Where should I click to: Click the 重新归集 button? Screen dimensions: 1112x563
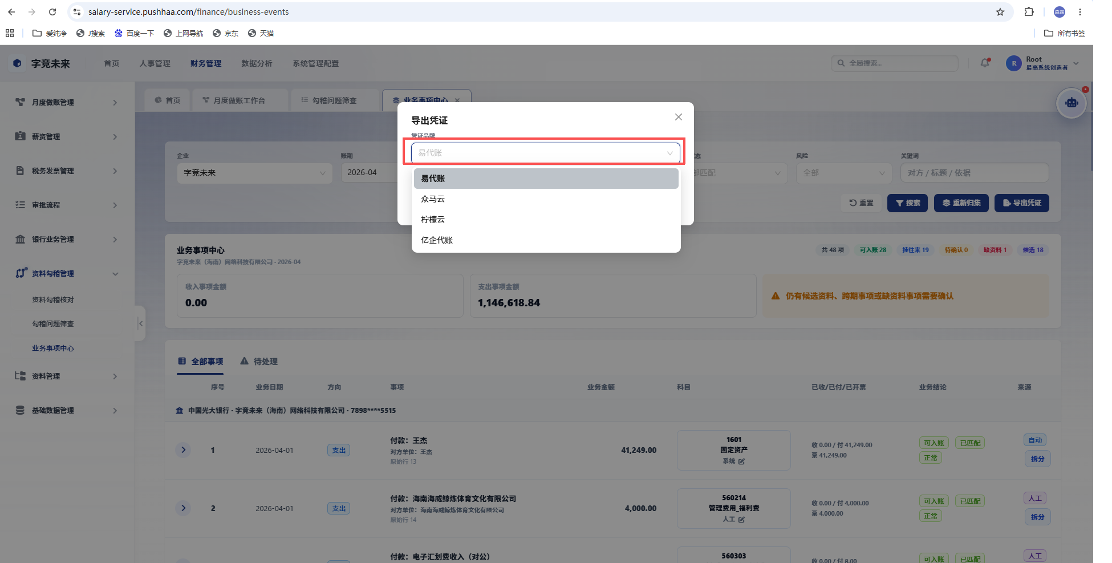click(961, 203)
